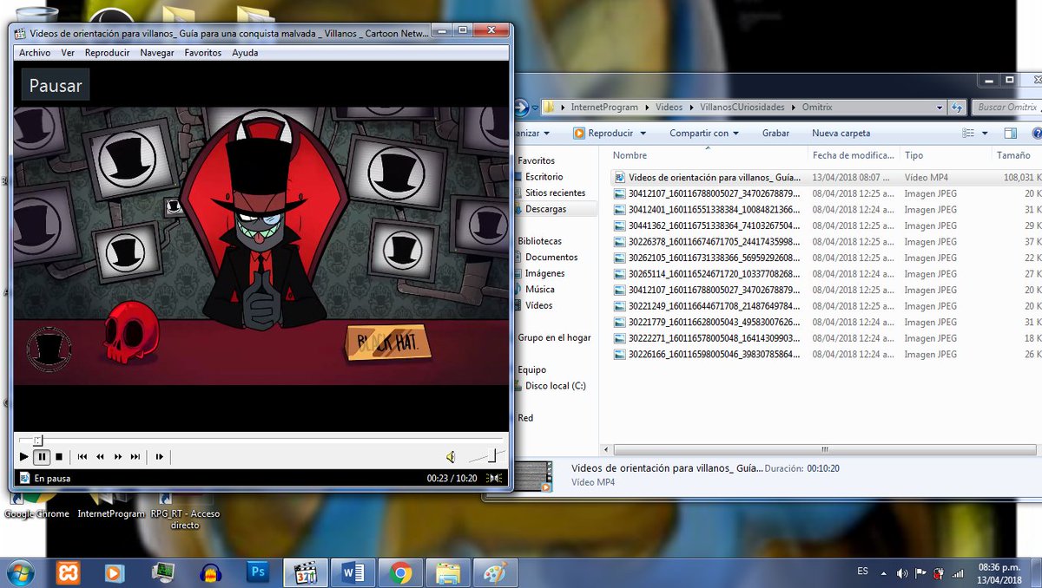Click the rewind (decrease speed) button
Screen dimensions: 1042x588
100,456
